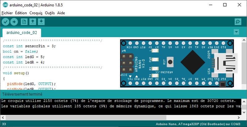This screenshot has height=127, width=247.
Task: Minimize the Arduino IDE window
Action: 211,5
